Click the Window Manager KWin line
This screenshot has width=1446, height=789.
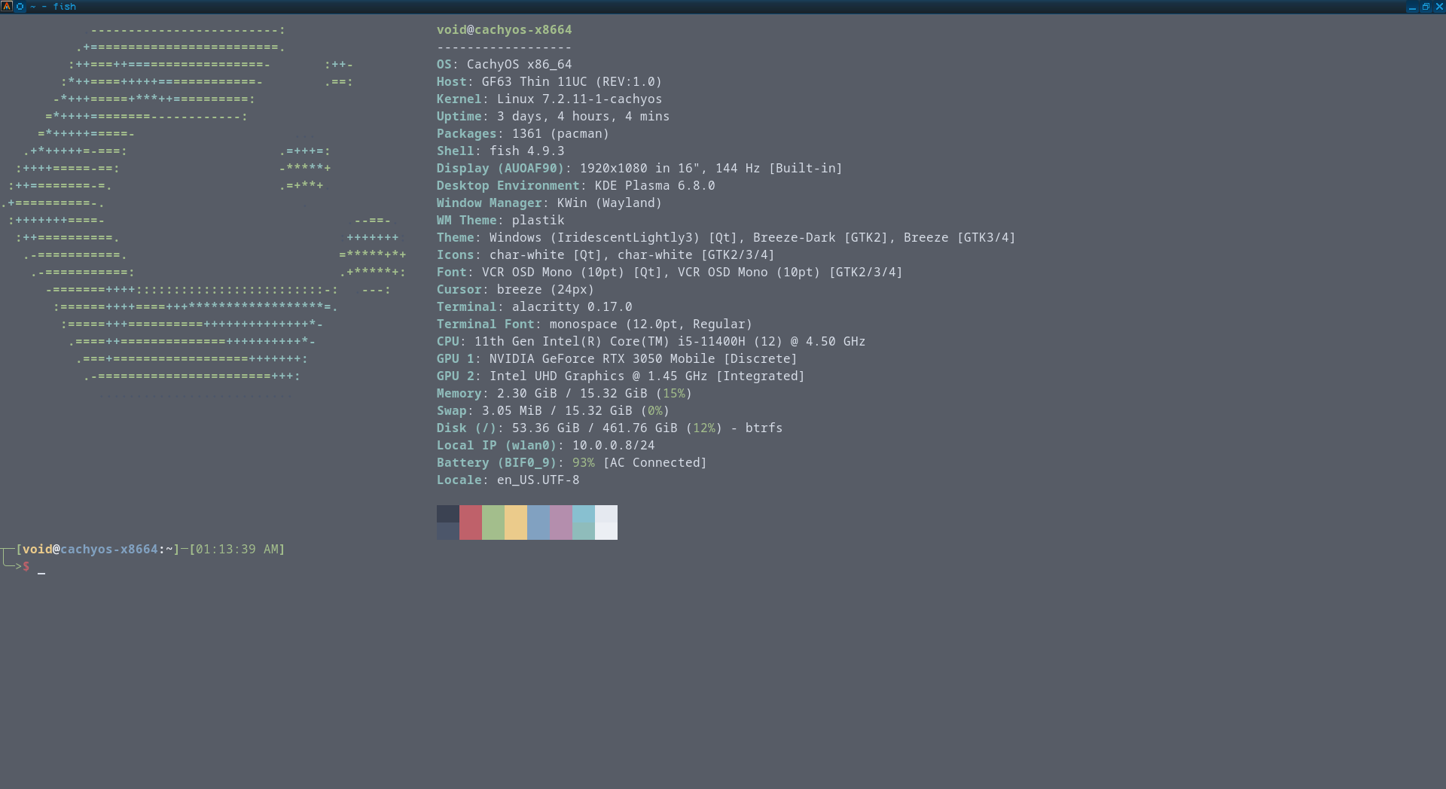click(549, 203)
